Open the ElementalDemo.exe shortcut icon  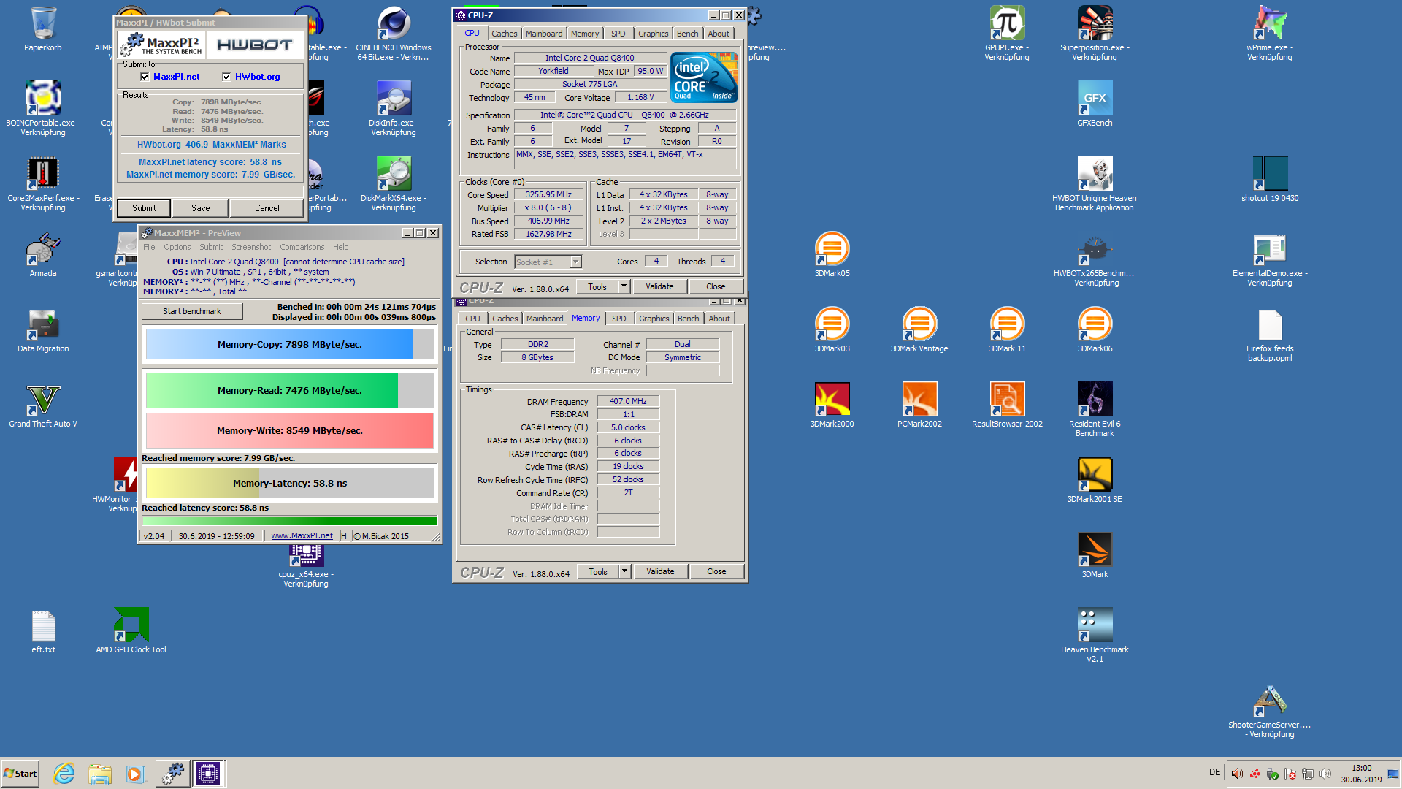[1270, 259]
